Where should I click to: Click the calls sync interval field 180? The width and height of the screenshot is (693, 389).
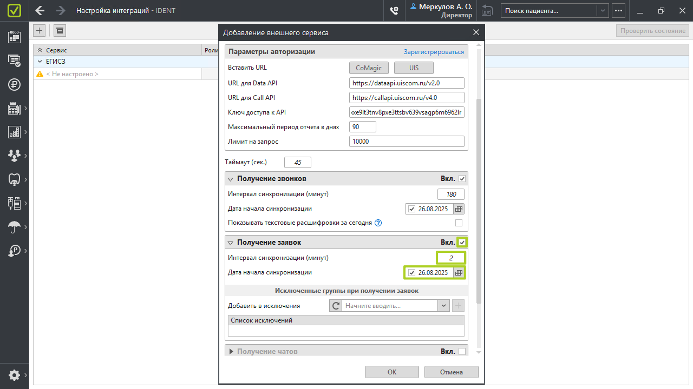tap(451, 194)
